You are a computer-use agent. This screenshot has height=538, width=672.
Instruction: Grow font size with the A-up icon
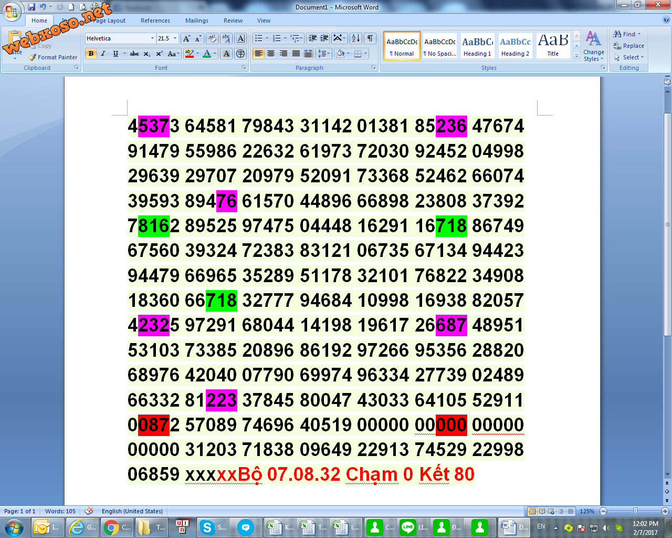point(186,38)
